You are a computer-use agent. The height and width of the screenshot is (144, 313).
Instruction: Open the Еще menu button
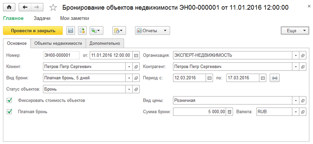pyautogui.click(x=294, y=31)
